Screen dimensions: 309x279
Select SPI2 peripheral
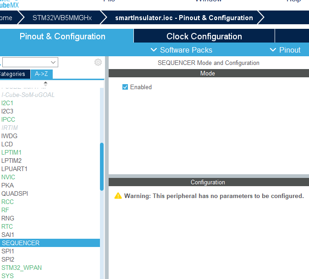pos(8,259)
